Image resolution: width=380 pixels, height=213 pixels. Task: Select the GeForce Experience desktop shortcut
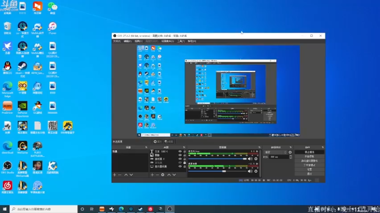tap(22, 109)
